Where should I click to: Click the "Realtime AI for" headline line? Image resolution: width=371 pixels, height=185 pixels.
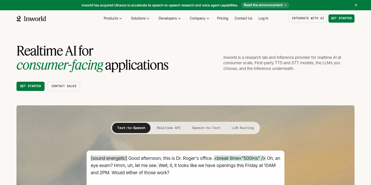coord(55,51)
